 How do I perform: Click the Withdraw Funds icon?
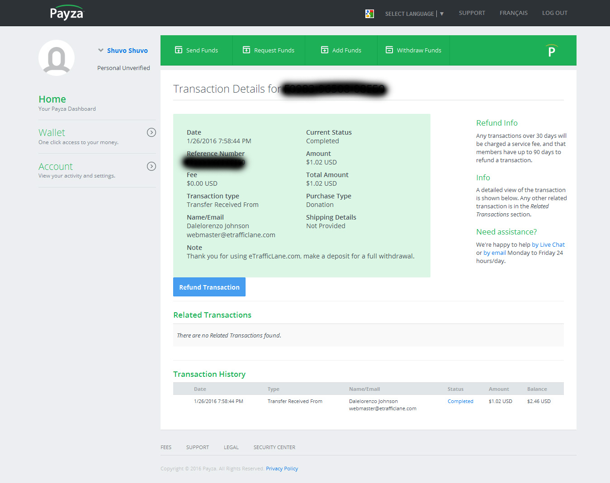(389, 50)
